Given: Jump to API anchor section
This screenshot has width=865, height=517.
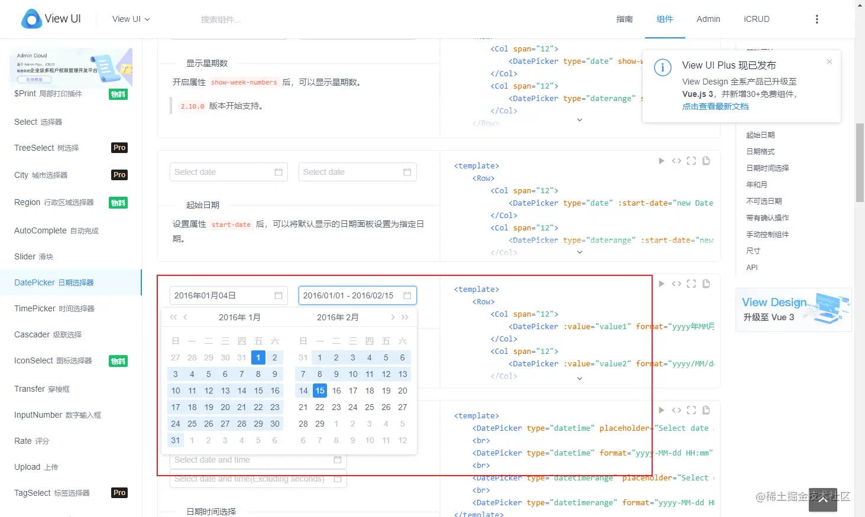Looking at the screenshot, I should pos(752,267).
